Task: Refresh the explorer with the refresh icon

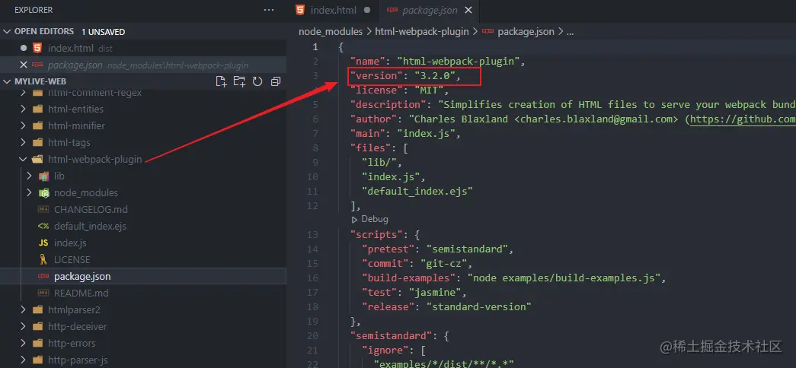Action: [x=257, y=81]
